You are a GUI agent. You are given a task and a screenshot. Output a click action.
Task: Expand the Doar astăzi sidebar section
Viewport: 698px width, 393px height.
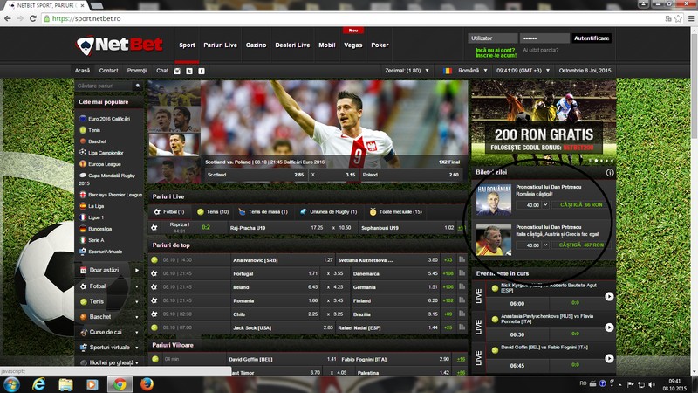pyautogui.click(x=109, y=270)
